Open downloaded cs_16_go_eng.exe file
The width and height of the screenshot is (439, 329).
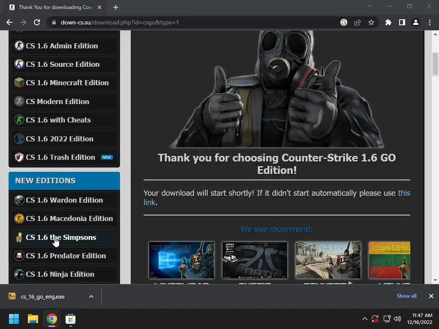pyautogui.click(x=42, y=296)
